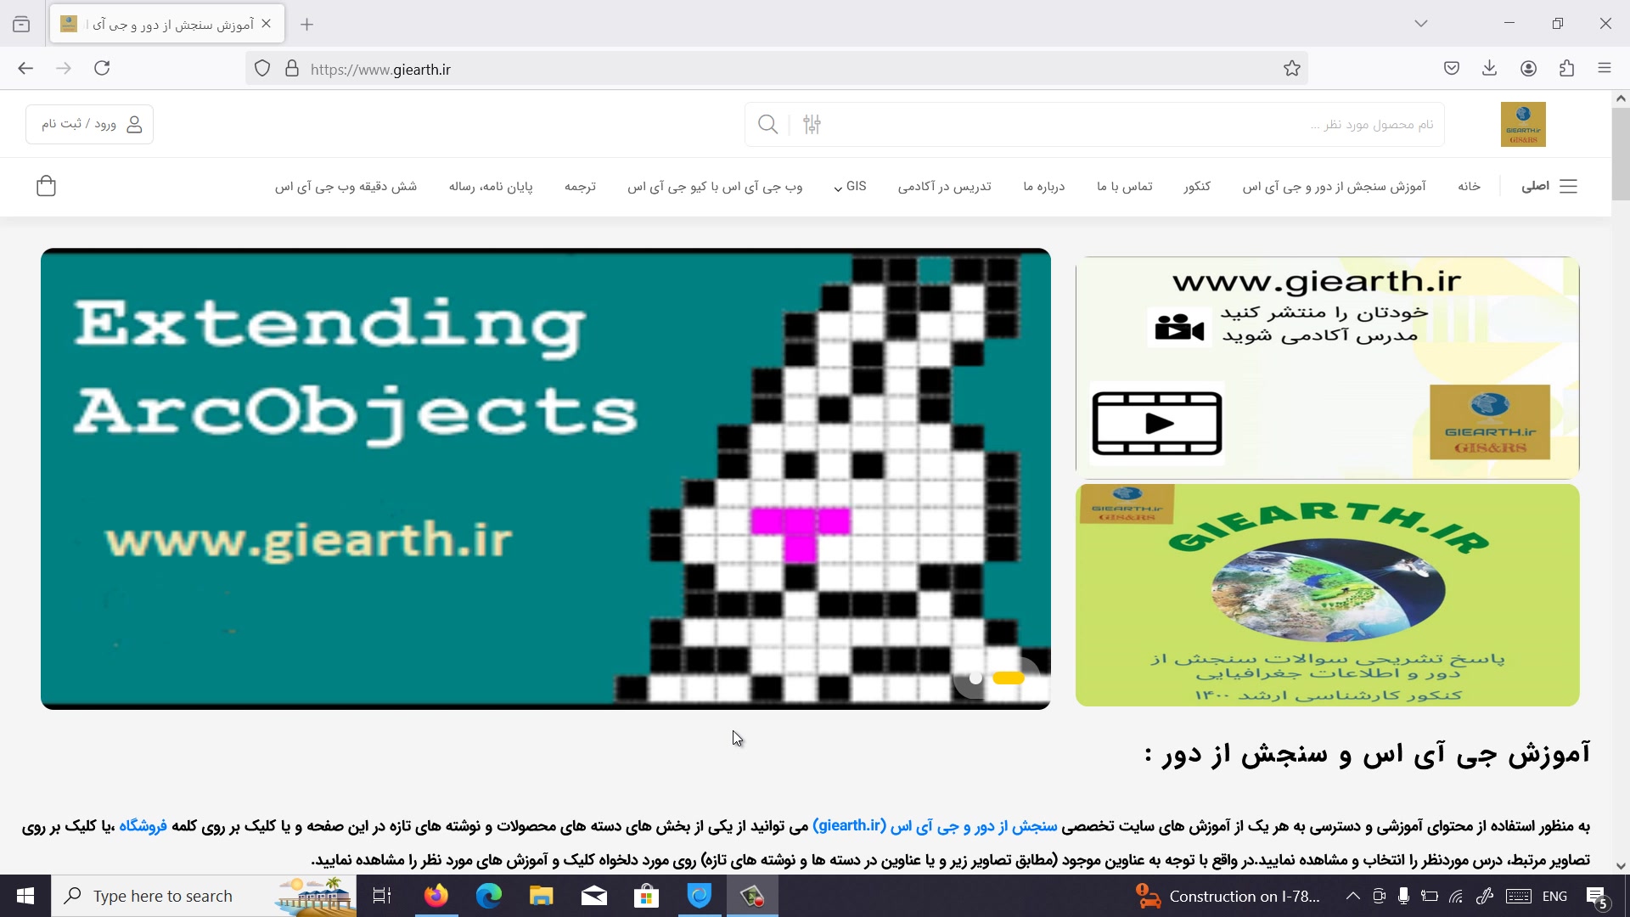Open the اصلی hamburger main menu
Screen dimensions: 1630x917
[x=1549, y=186]
